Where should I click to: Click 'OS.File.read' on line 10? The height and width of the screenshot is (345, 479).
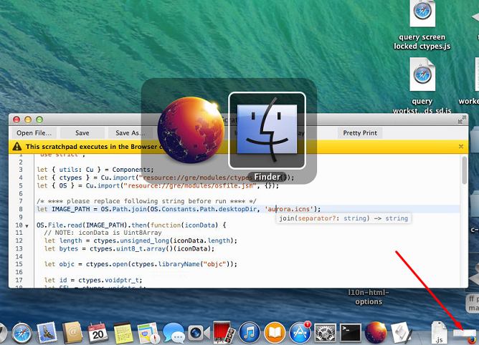pos(60,225)
